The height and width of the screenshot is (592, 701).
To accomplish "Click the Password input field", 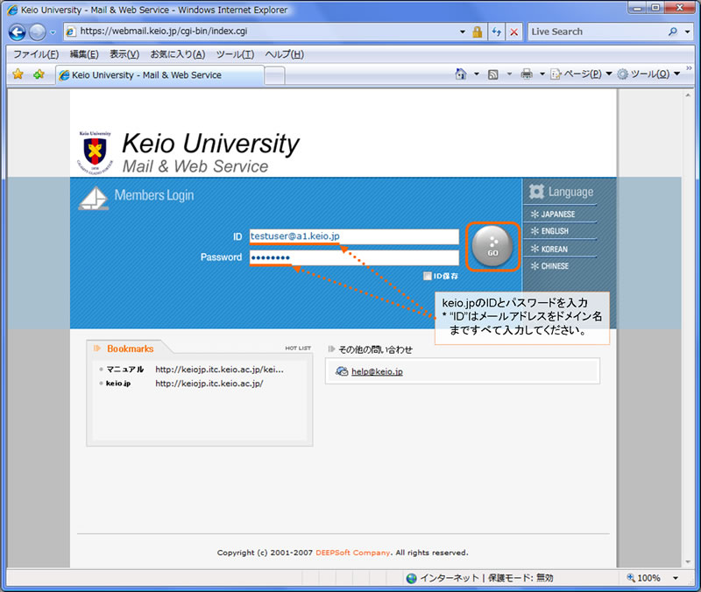I will pyautogui.click(x=354, y=257).
